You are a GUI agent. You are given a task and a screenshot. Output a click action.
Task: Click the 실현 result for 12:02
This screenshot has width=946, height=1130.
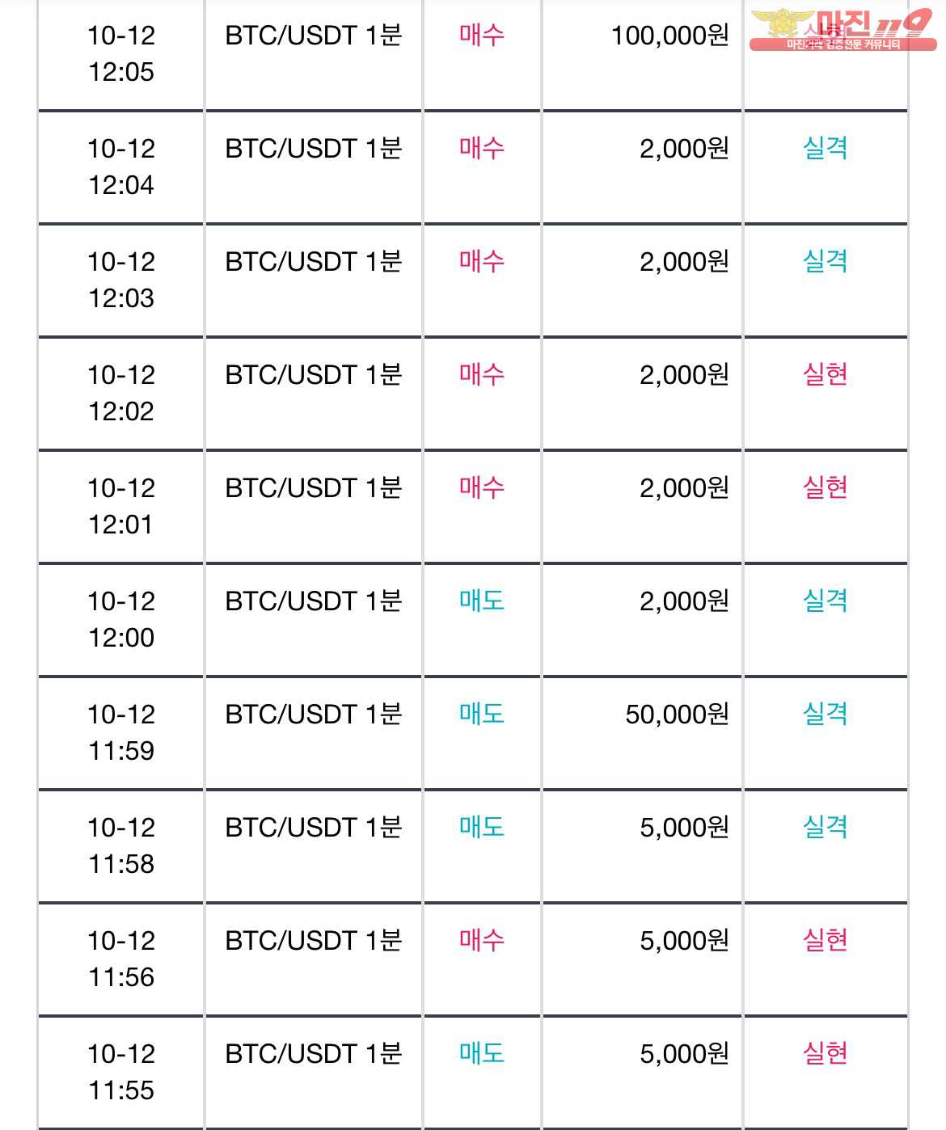[x=825, y=374]
